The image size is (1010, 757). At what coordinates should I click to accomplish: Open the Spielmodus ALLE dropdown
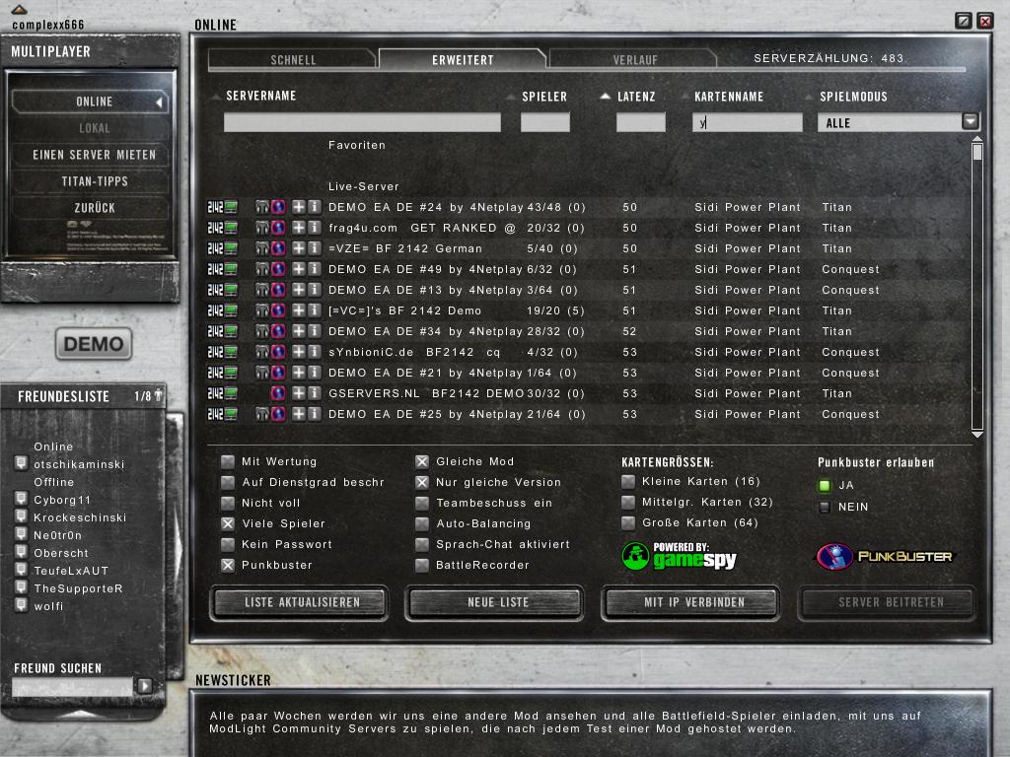pyautogui.click(x=971, y=121)
